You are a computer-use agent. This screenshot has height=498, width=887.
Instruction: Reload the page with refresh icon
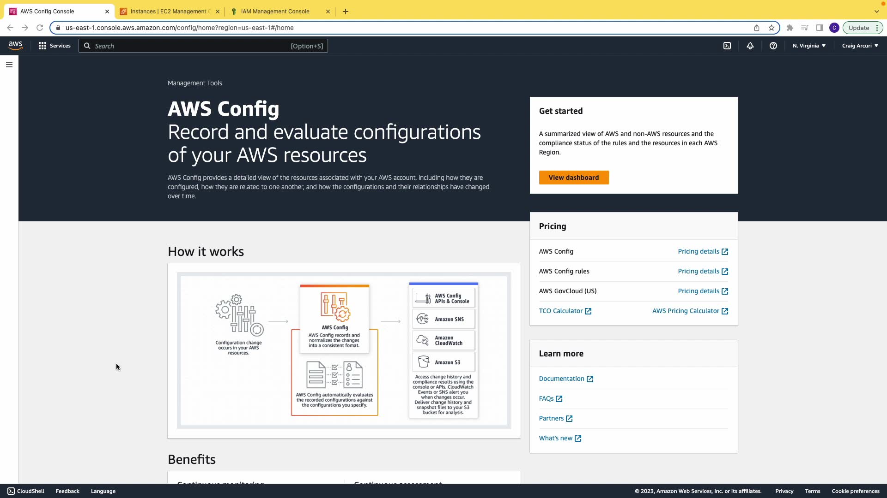pos(40,28)
